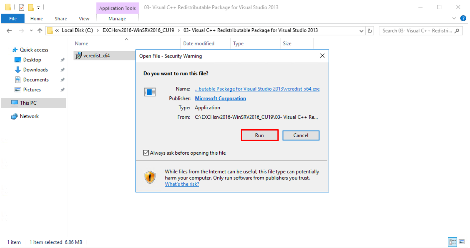
Task: Select Quick access in navigation pane
Action: point(34,50)
